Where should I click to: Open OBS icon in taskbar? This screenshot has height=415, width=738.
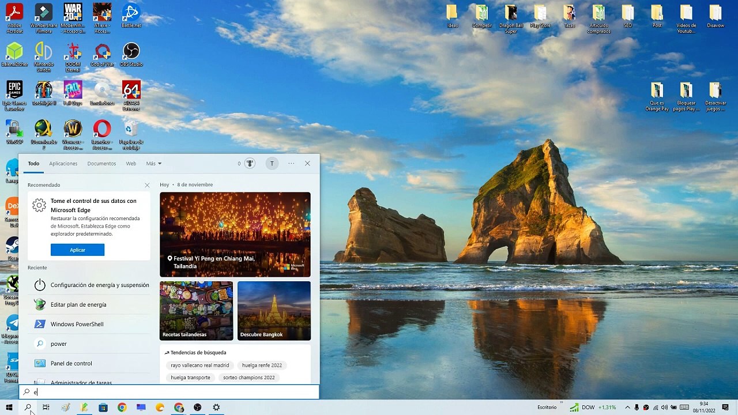pyautogui.click(x=198, y=408)
